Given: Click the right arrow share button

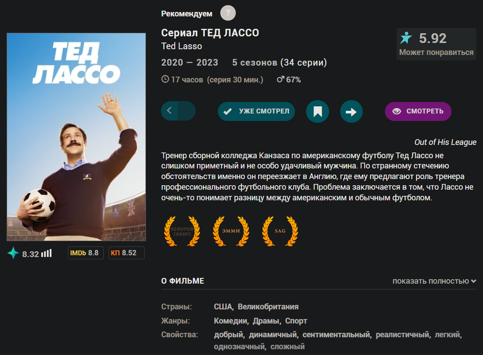Looking at the screenshot, I should [x=351, y=111].
